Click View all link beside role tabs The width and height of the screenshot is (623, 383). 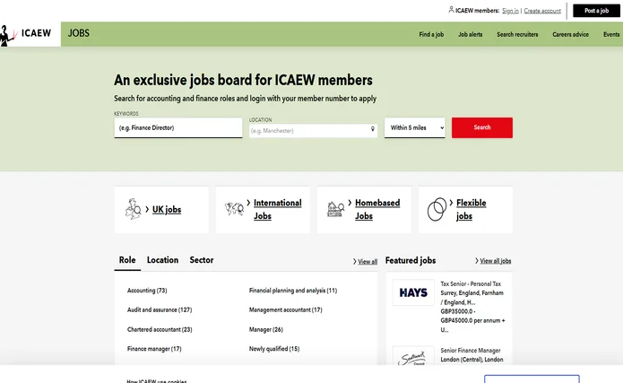point(368,262)
